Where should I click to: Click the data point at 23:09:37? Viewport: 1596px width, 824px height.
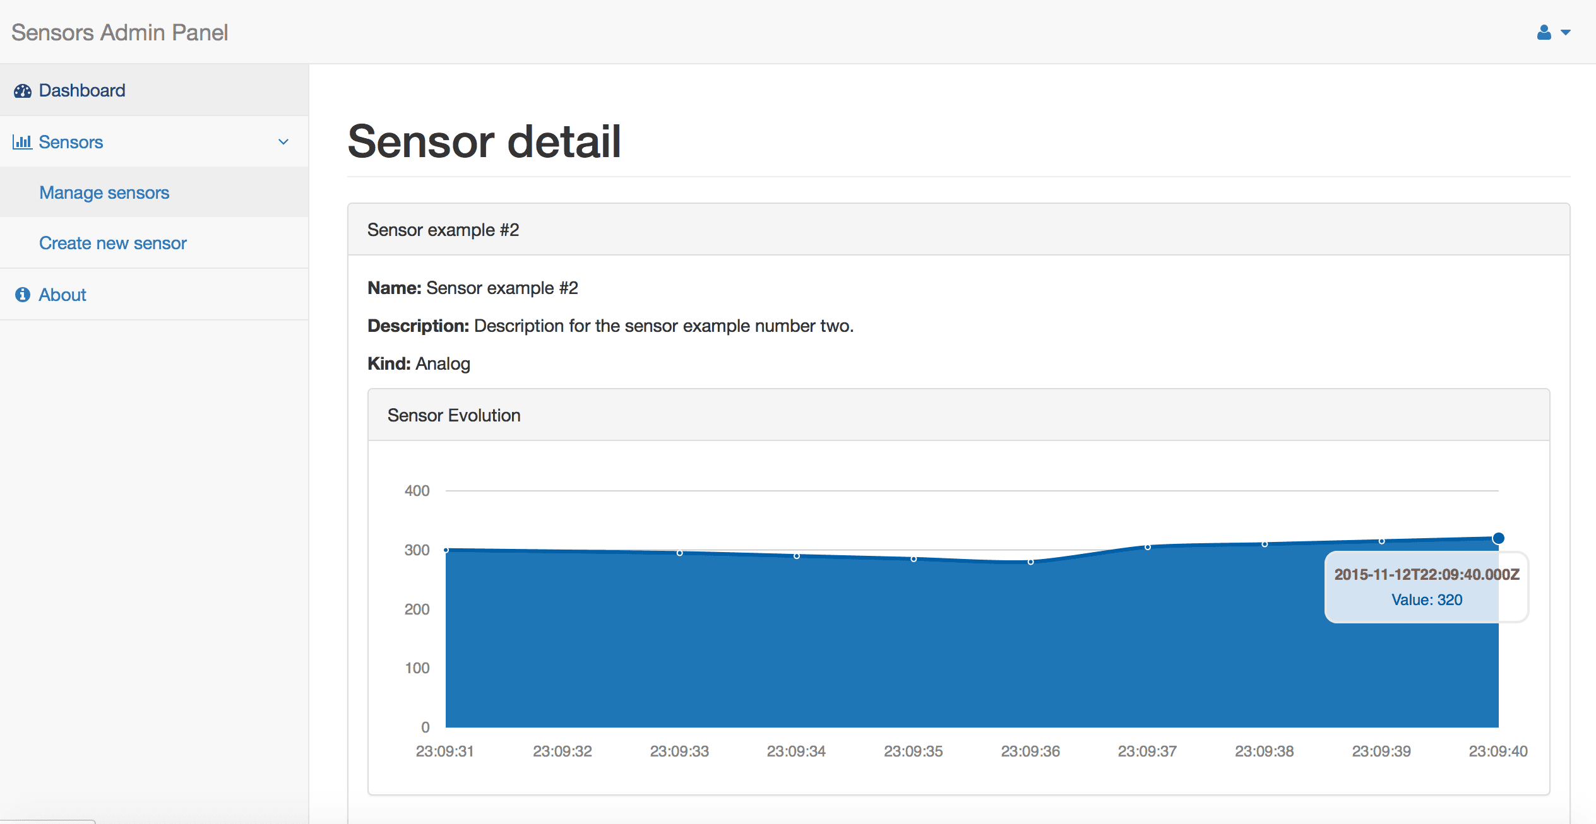tap(1147, 546)
